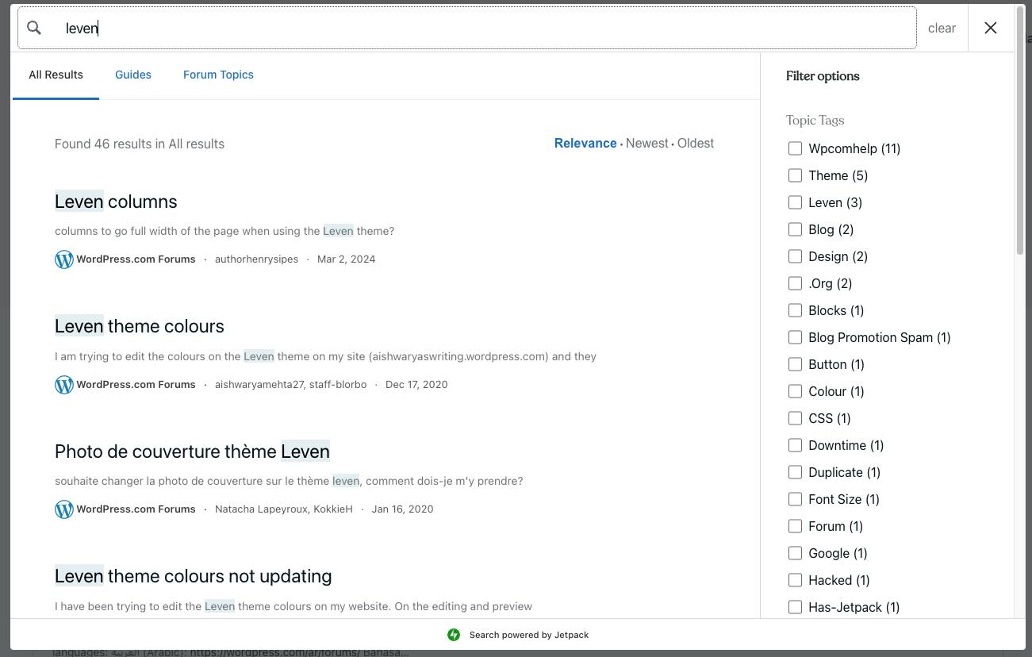Viewport: 1032px width, 657px height.
Task: Switch to Guides tab
Action: [x=133, y=75]
